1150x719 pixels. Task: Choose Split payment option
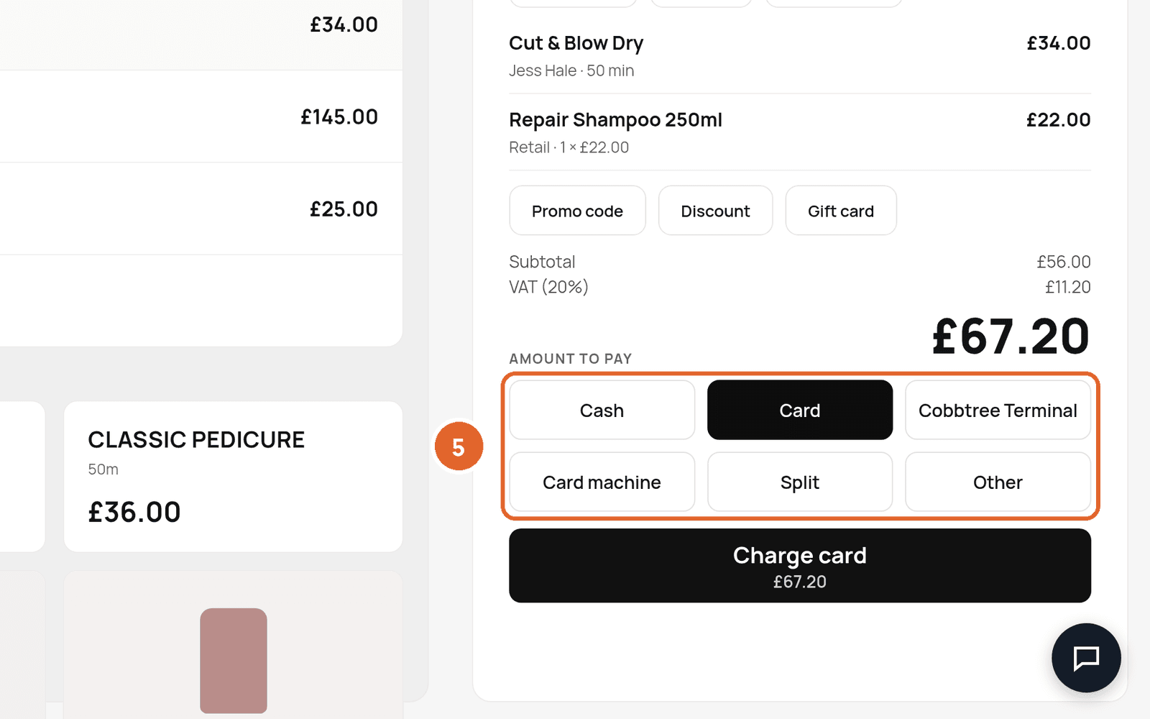800,482
